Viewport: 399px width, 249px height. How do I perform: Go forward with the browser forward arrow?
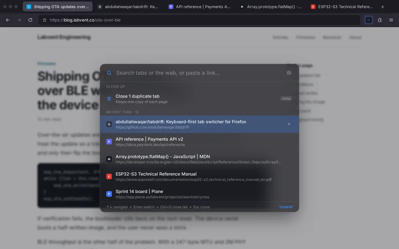click(19, 20)
